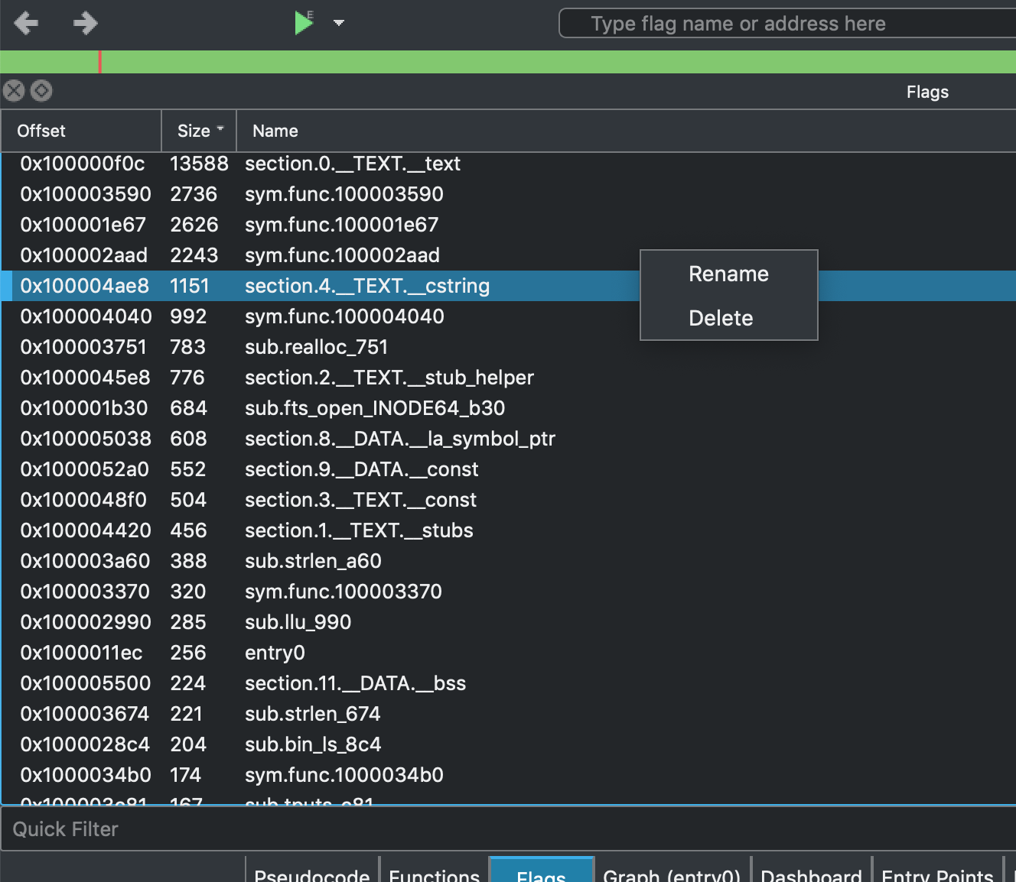Viewport: 1016px width, 882px height.
Task: Open the dropdown arrow next to the play button
Action: [338, 24]
